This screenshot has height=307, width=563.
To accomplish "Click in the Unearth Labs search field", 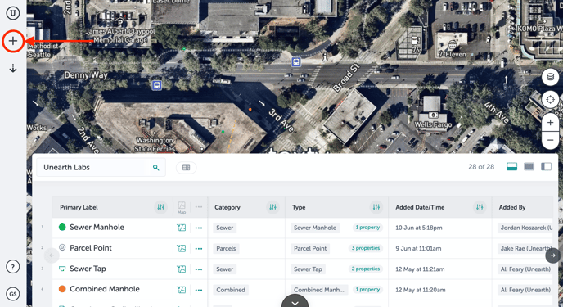I will point(101,167).
